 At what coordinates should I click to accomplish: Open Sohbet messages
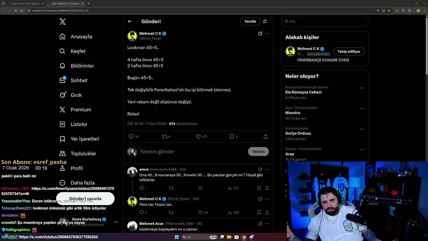point(73,80)
